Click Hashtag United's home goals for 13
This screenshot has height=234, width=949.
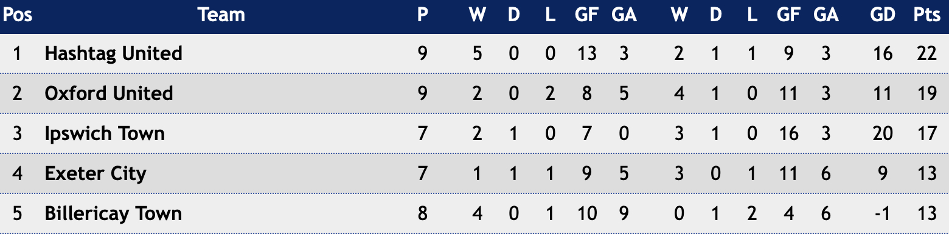click(586, 53)
